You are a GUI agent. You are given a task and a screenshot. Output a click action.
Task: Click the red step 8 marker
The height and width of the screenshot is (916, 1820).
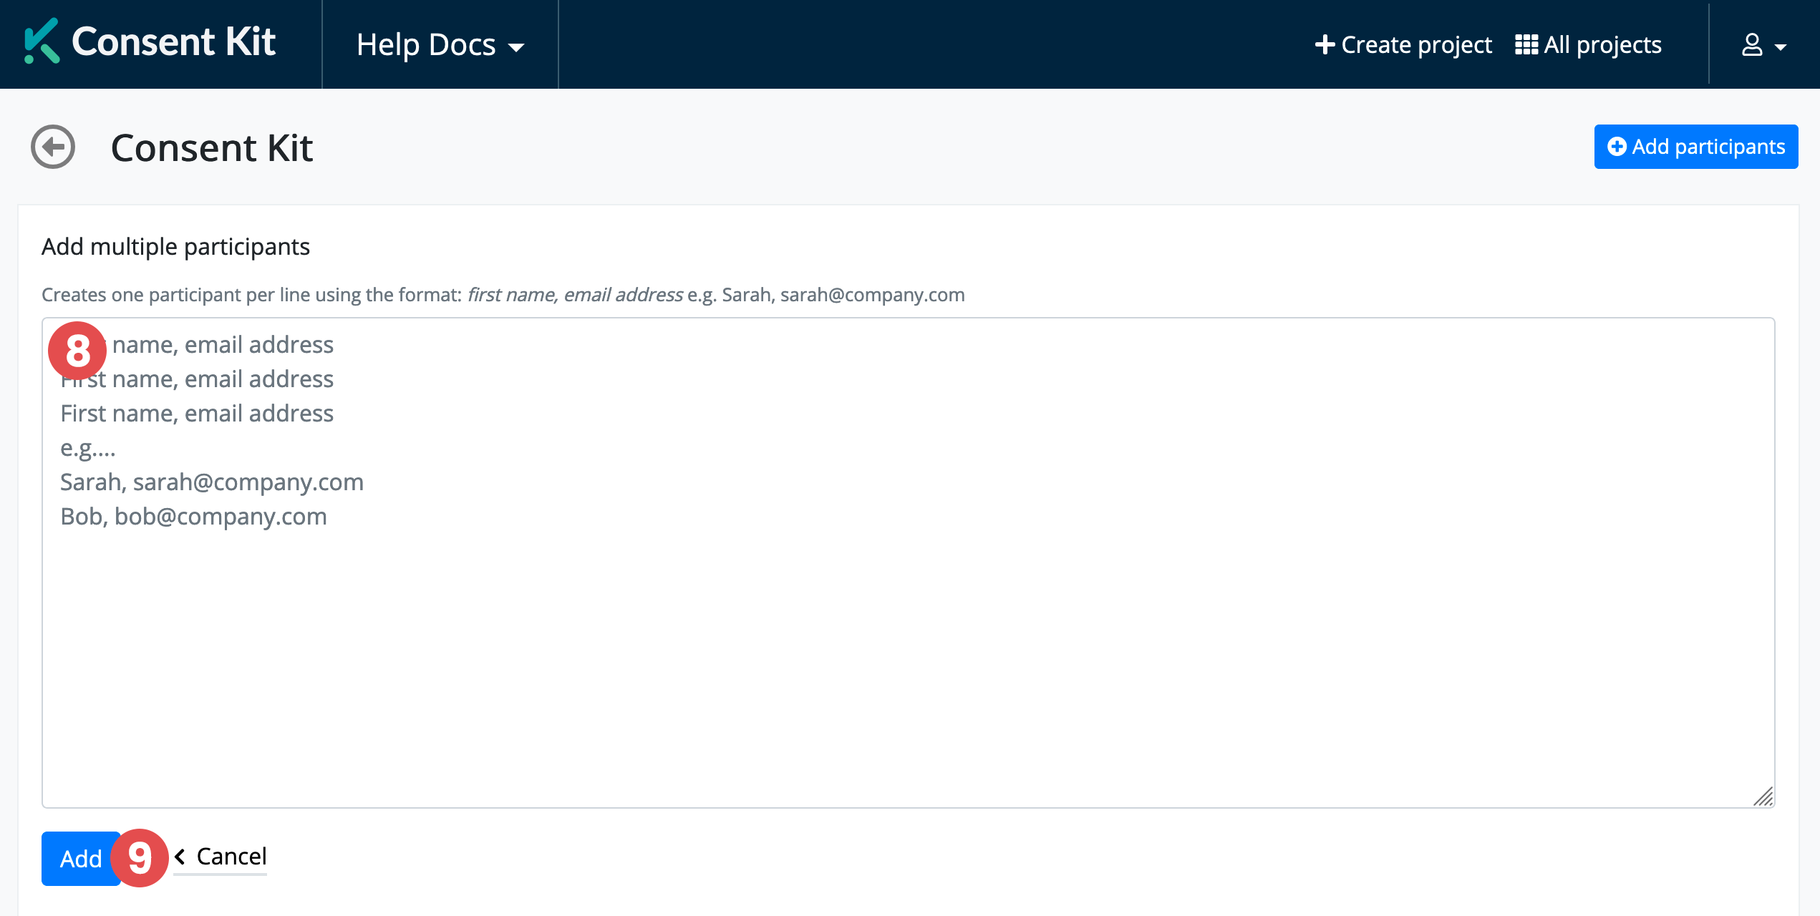coord(78,351)
